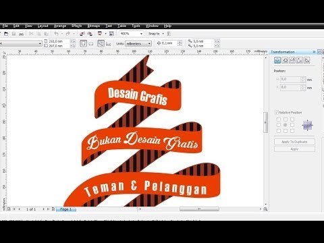Click the Welcome screen icon

(x=111, y=34)
